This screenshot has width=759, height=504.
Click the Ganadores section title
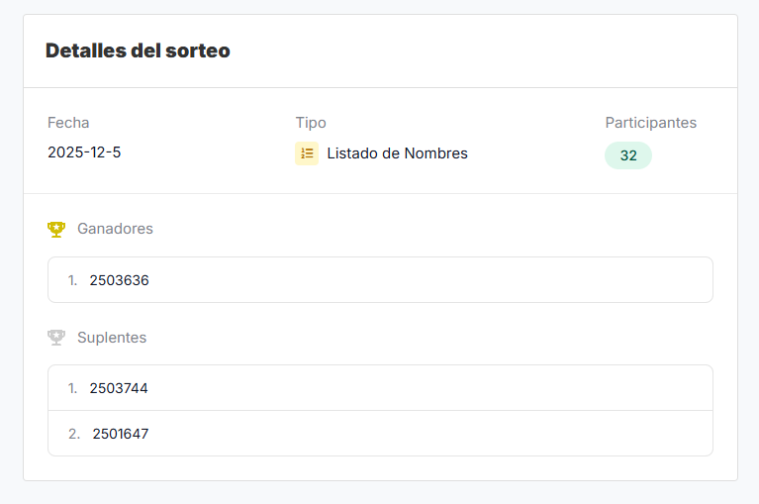115,229
